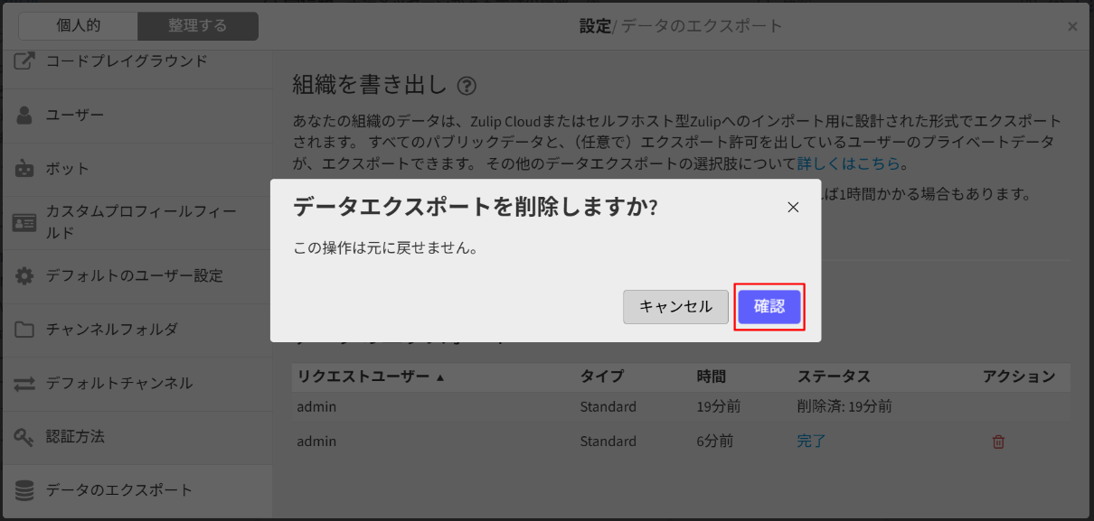1094x521 pixels.
Task: Click the キャンセル button in dialog
Action: (675, 307)
